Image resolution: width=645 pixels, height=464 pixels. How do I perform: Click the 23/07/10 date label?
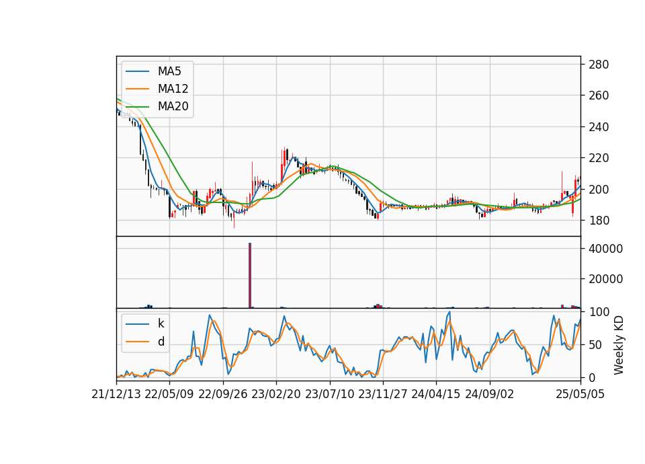coord(329,394)
